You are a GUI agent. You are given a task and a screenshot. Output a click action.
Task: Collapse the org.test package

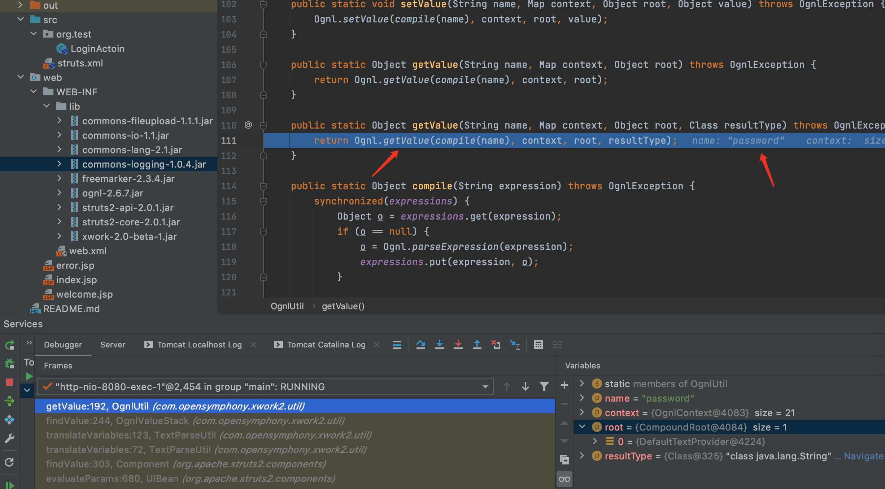[34, 34]
